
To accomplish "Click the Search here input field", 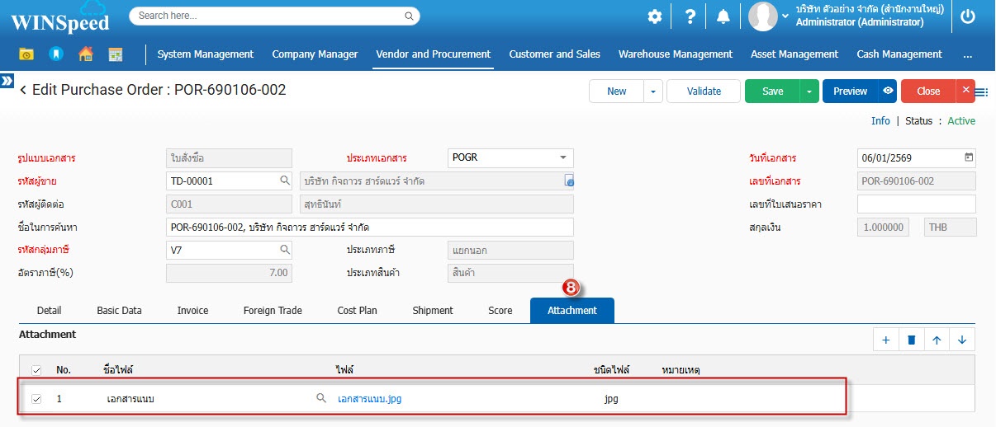I will coord(268,16).
